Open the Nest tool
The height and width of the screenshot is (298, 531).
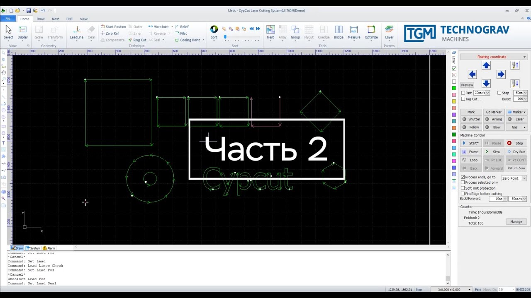pos(270,32)
